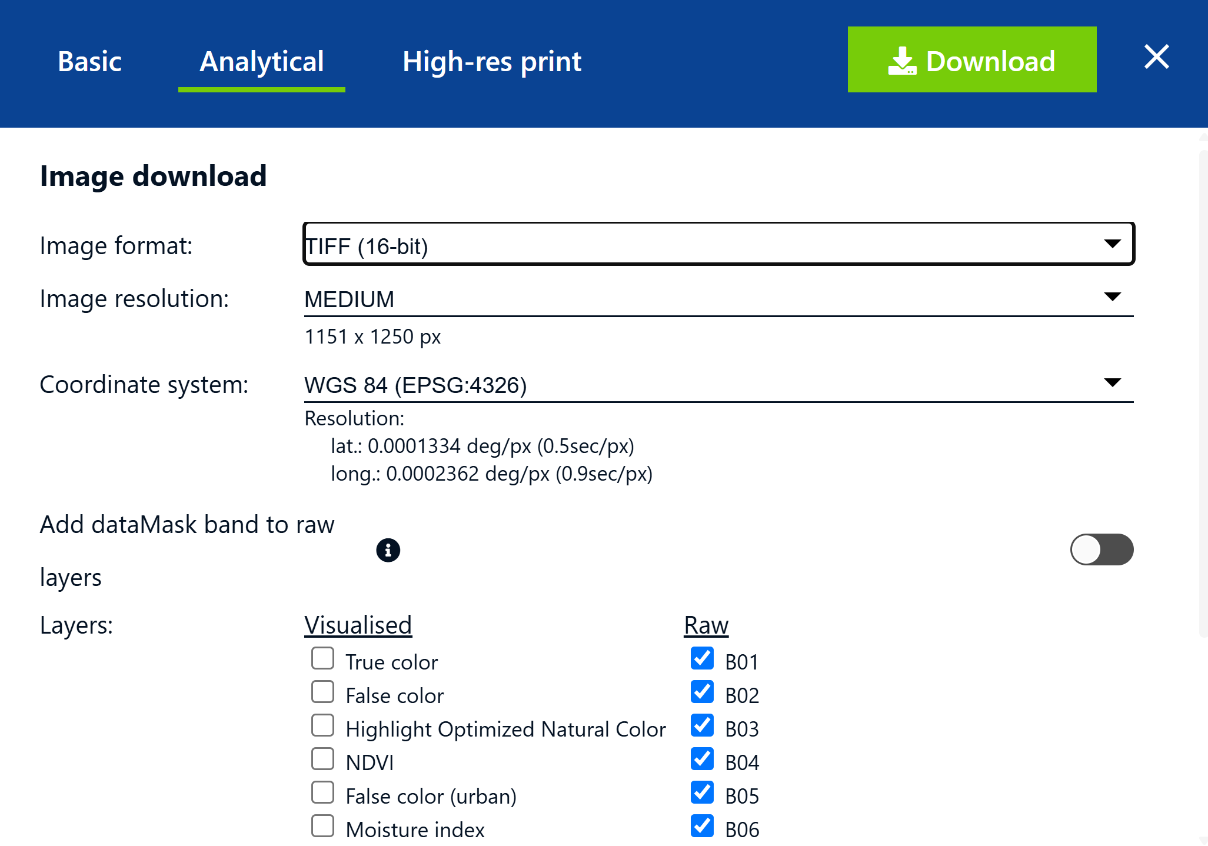
Task: Click the info icon beside dataMask option
Action: click(388, 550)
